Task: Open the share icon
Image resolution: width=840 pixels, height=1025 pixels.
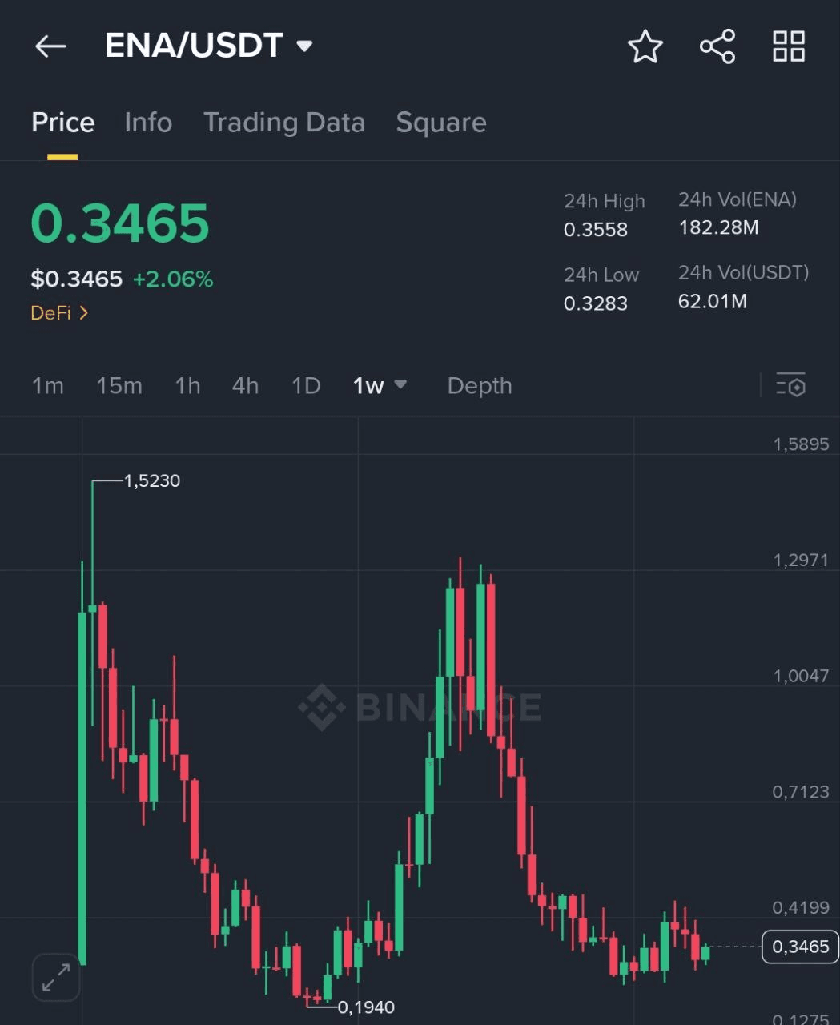Action: (x=717, y=46)
